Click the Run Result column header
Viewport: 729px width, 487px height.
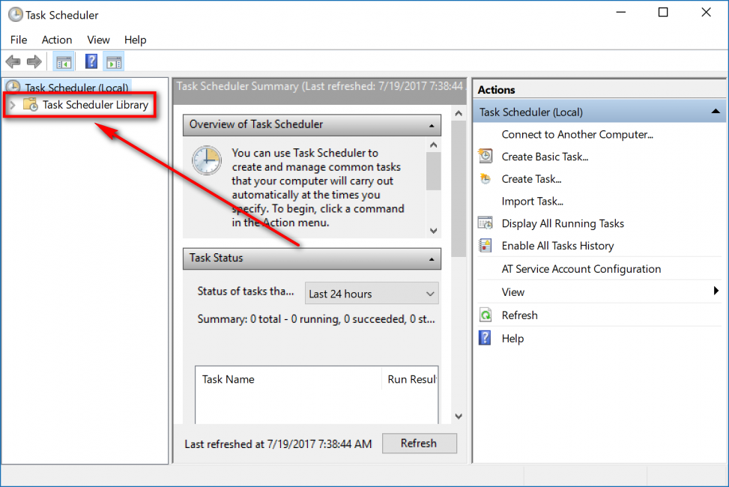[412, 379]
